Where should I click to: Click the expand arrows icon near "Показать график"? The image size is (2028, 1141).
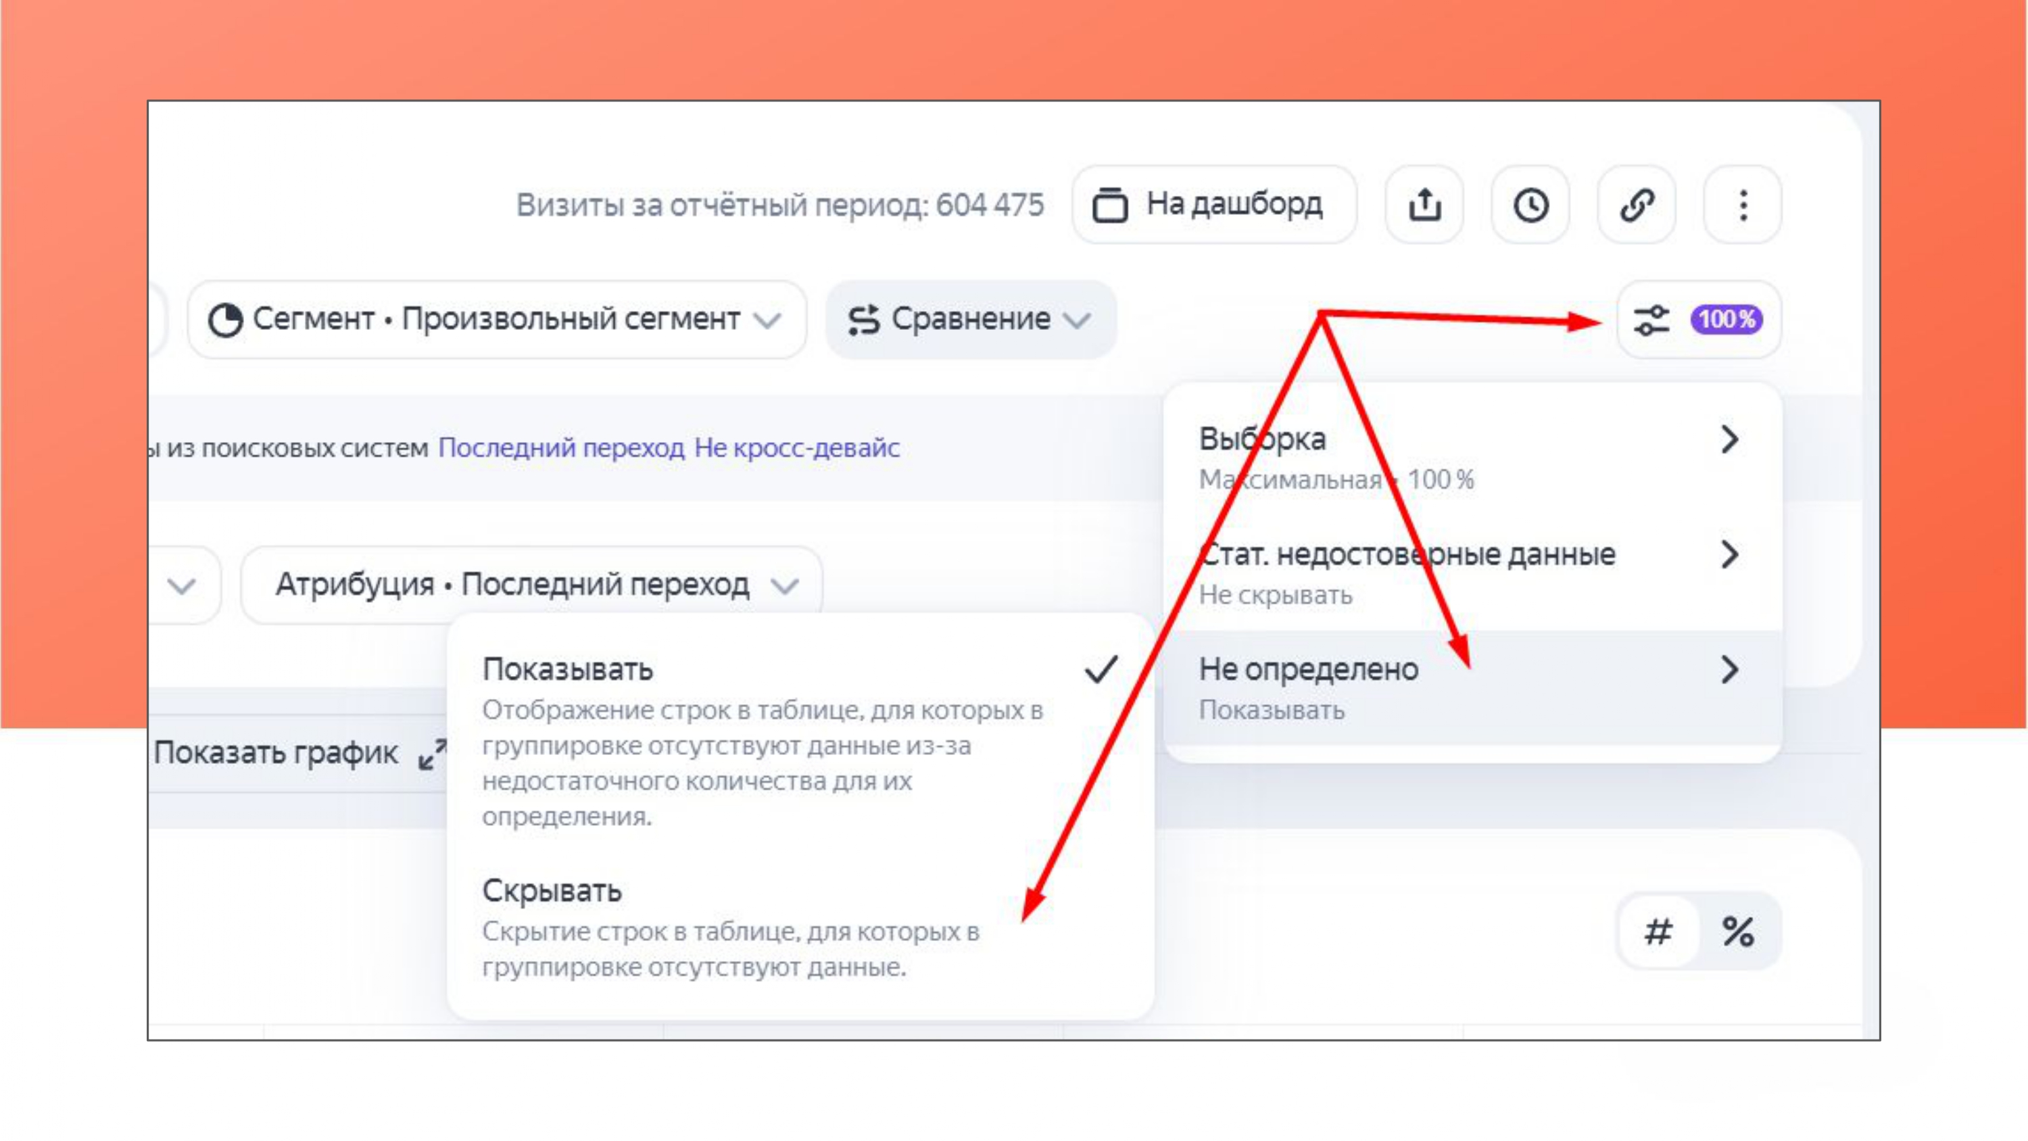pos(432,754)
